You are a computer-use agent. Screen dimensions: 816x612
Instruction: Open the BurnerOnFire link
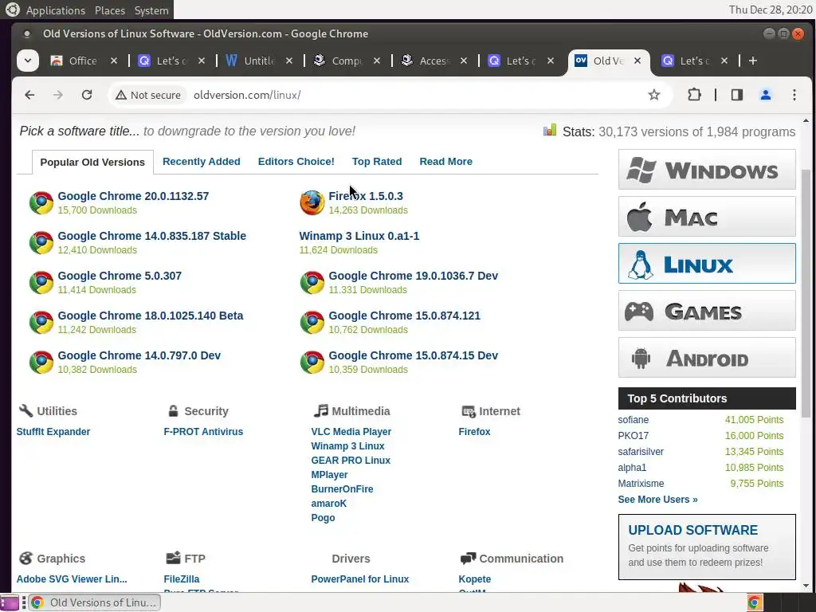coord(342,489)
